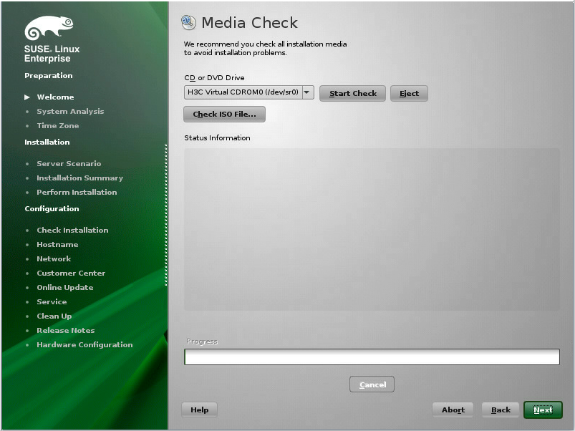Viewport: 575px width, 431px height.
Task: Select Hardware Configuration step
Action: [x=84, y=345]
